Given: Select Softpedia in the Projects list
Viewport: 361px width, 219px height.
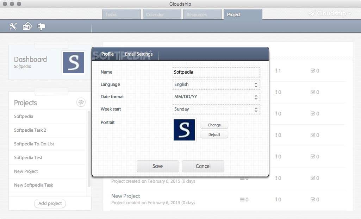Looking at the screenshot, I should coord(48,117).
